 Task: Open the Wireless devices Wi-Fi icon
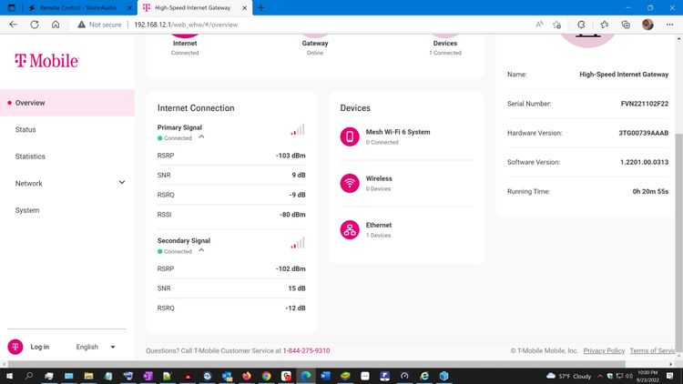coord(350,183)
